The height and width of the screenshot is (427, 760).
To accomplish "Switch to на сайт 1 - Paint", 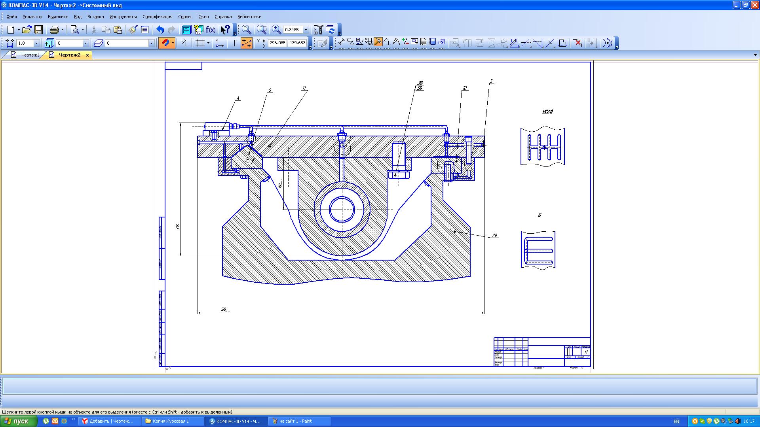I will tap(300, 421).
